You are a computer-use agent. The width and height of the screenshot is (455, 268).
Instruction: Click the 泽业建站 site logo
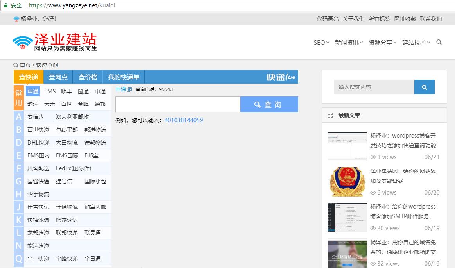point(54,42)
